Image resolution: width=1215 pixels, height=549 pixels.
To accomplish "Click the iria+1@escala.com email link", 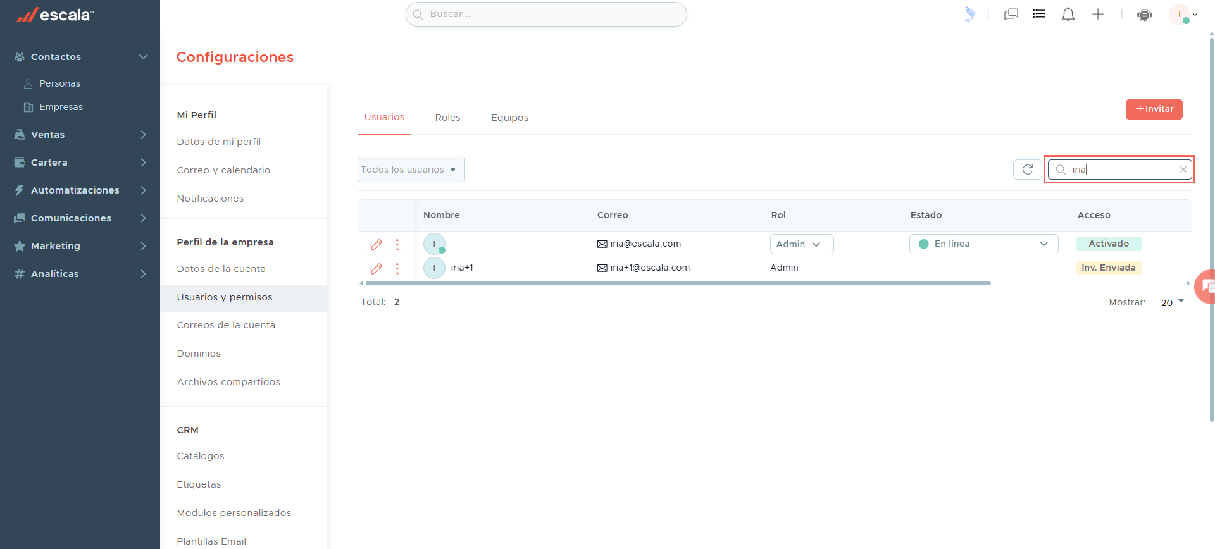I will [x=650, y=268].
